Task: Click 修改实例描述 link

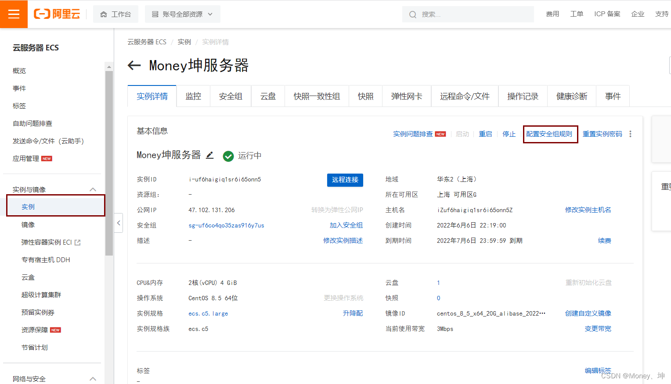Action: coord(343,241)
